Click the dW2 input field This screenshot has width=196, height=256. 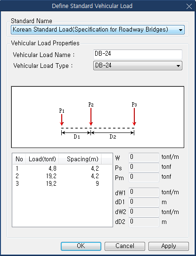tap(144, 212)
